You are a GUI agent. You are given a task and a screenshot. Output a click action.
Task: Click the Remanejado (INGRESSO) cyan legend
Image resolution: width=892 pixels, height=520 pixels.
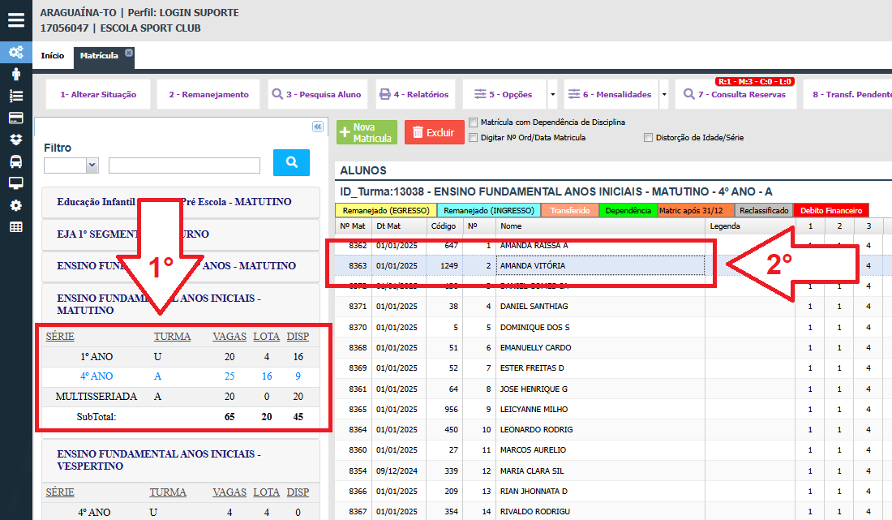(x=489, y=210)
